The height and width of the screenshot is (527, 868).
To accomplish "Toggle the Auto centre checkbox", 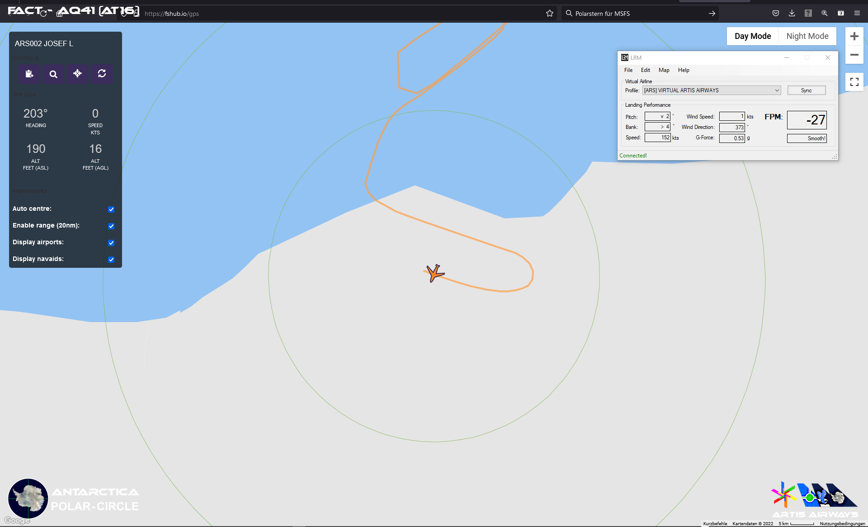I will pos(111,209).
